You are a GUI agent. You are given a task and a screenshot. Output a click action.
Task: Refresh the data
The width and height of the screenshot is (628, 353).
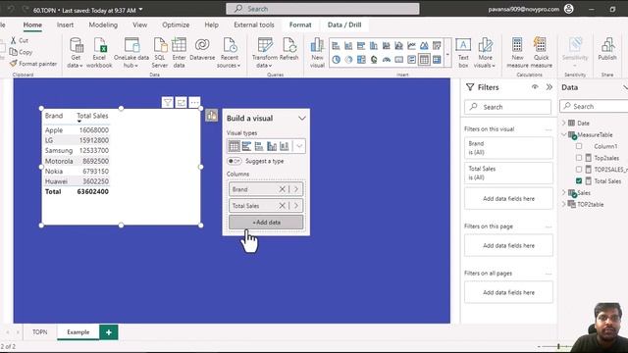click(288, 49)
